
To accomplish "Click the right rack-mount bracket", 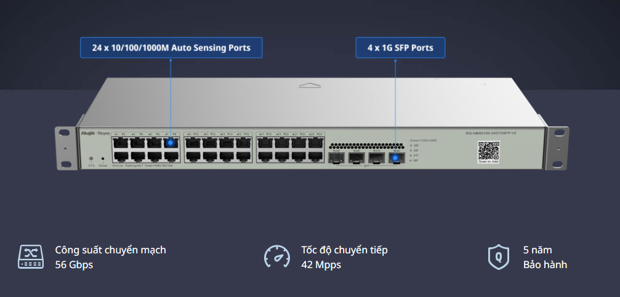I will pyautogui.click(x=557, y=148).
